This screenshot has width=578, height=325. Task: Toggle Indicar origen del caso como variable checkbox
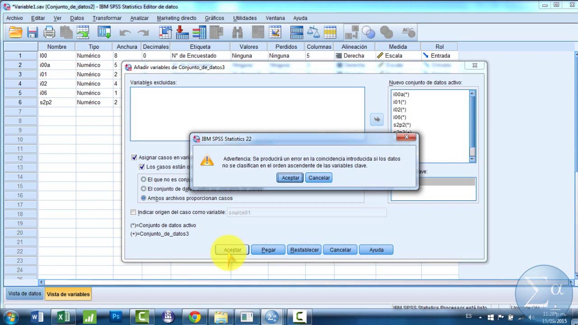[133, 212]
